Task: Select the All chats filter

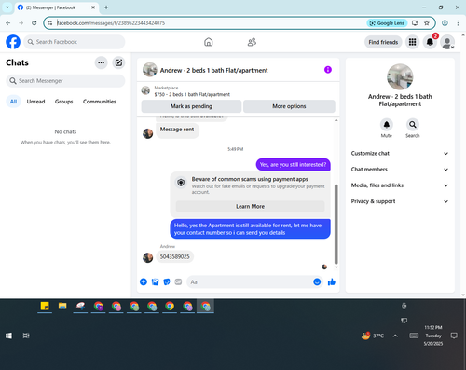Action: pyautogui.click(x=13, y=102)
